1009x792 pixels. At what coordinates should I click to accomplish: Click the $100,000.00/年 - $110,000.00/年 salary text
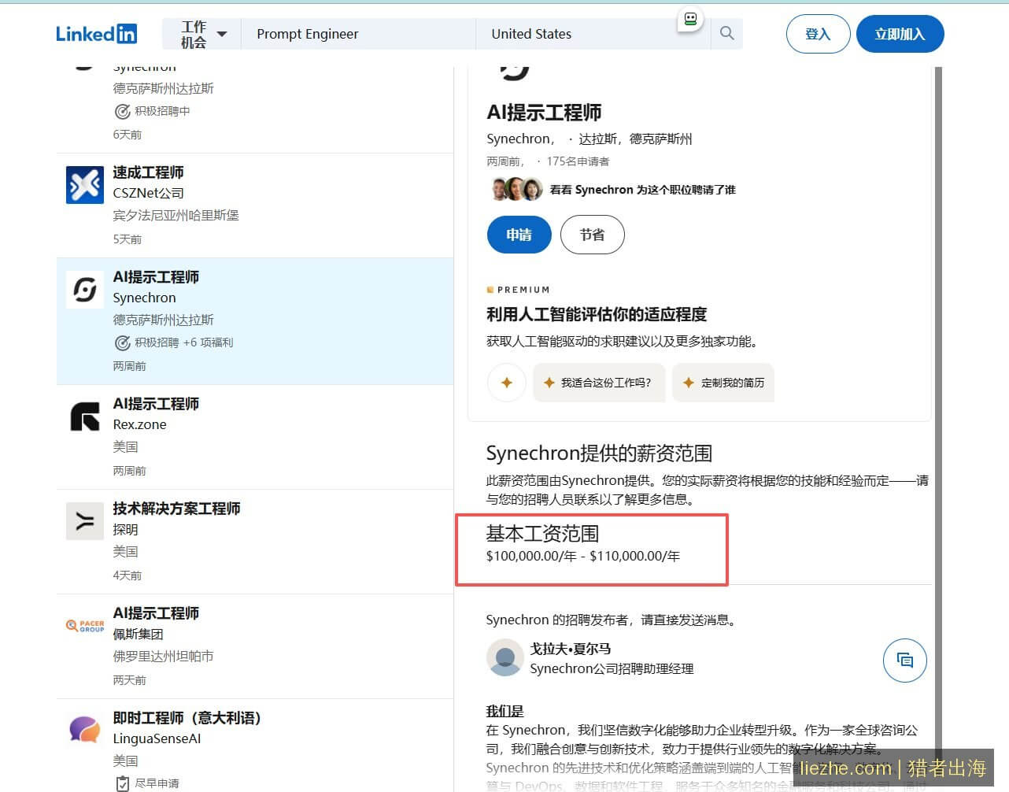click(x=583, y=556)
